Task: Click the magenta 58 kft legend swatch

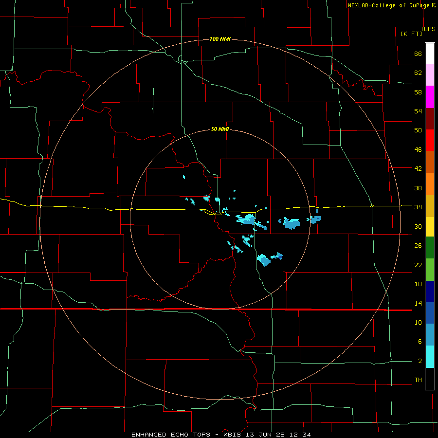Action: tap(430, 97)
